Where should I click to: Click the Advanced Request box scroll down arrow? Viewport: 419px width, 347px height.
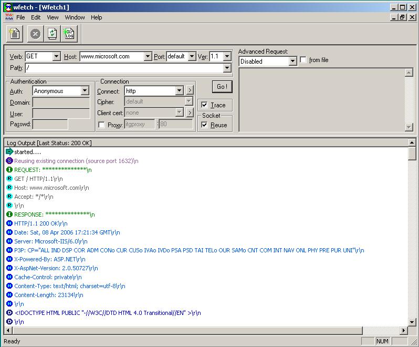coord(409,127)
